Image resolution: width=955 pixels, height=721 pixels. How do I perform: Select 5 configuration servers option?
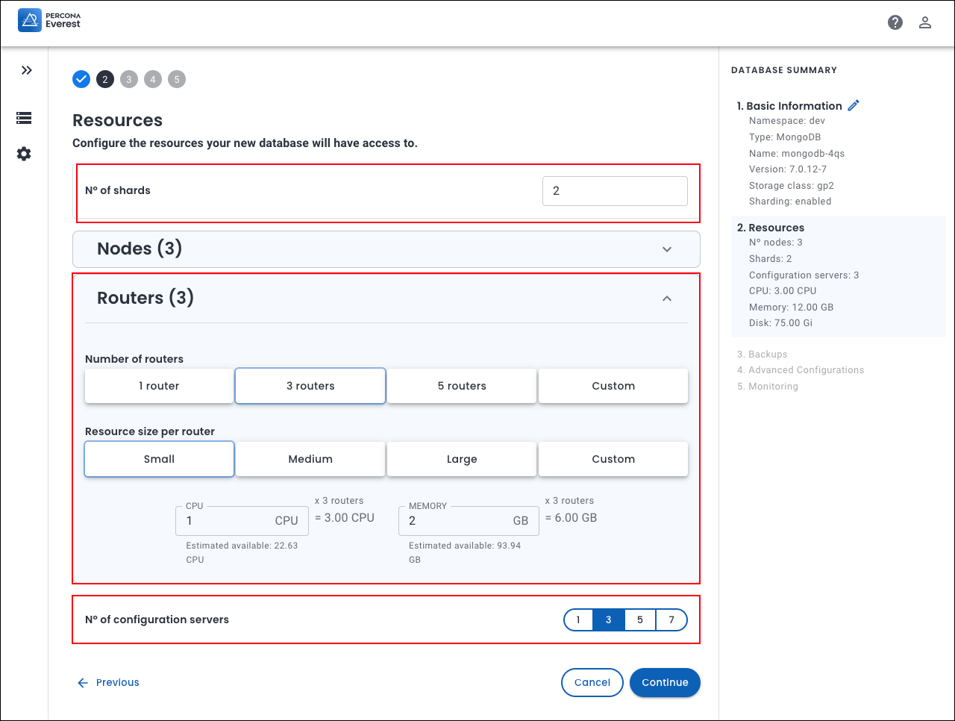639,620
